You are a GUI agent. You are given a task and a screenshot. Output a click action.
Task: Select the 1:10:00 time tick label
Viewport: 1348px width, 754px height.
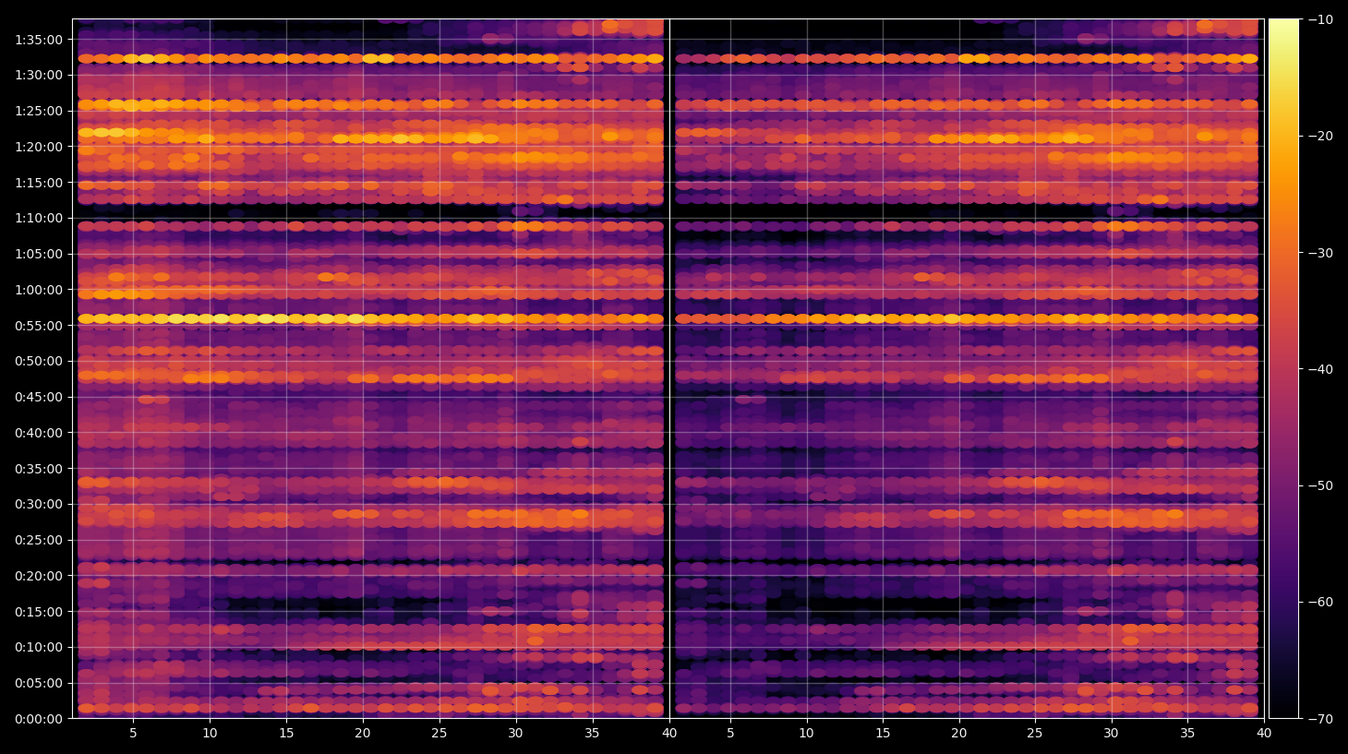click(x=39, y=218)
